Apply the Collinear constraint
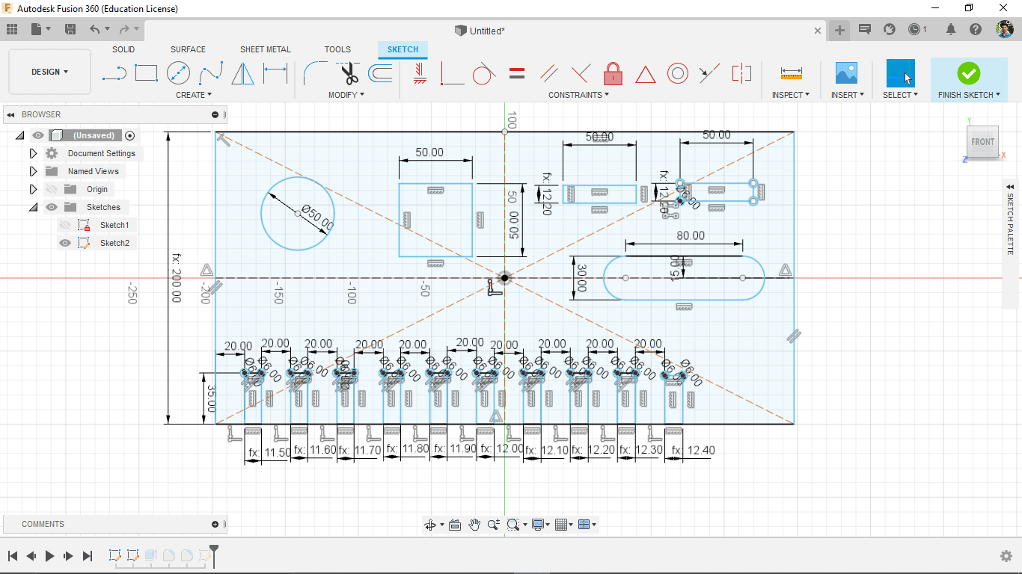 click(x=709, y=73)
